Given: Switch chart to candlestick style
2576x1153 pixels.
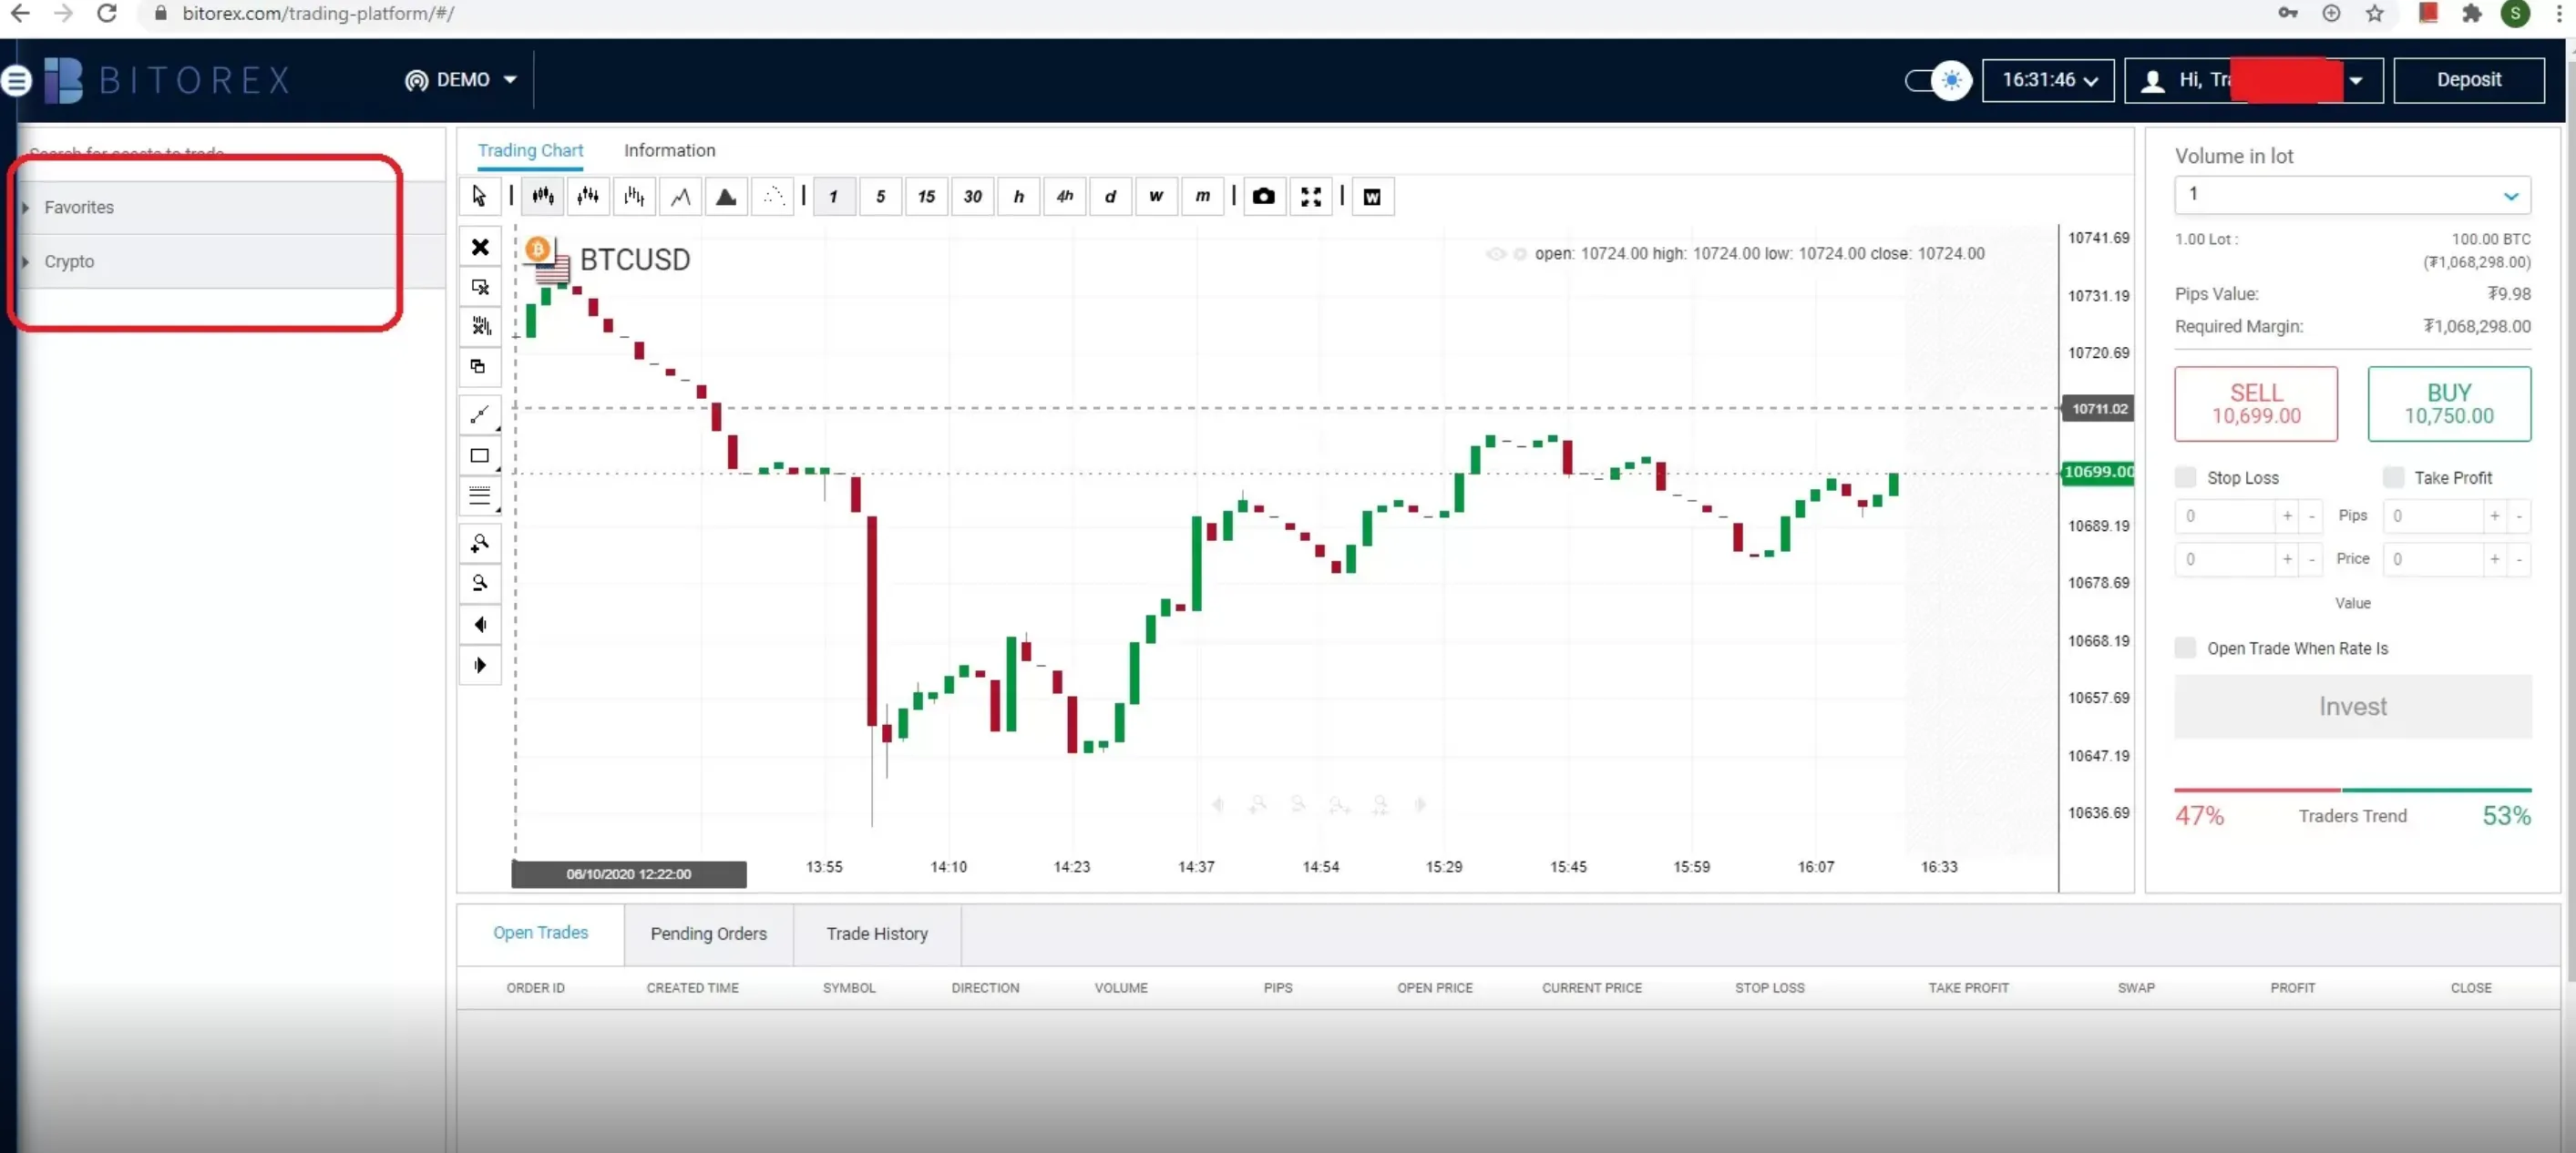Looking at the screenshot, I should tap(543, 197).
